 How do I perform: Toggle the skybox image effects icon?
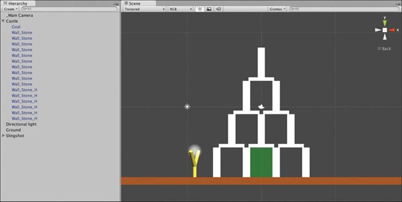[x=209, y=9]
